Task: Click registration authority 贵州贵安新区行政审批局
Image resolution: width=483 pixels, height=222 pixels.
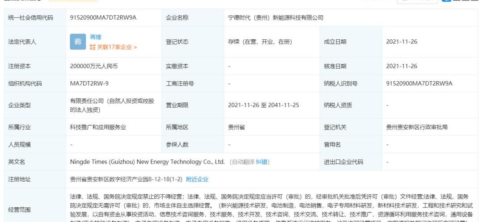Action: click(417, 127)
